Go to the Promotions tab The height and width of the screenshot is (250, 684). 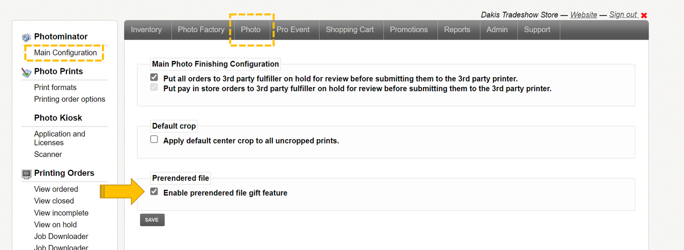tap(409, 30)
